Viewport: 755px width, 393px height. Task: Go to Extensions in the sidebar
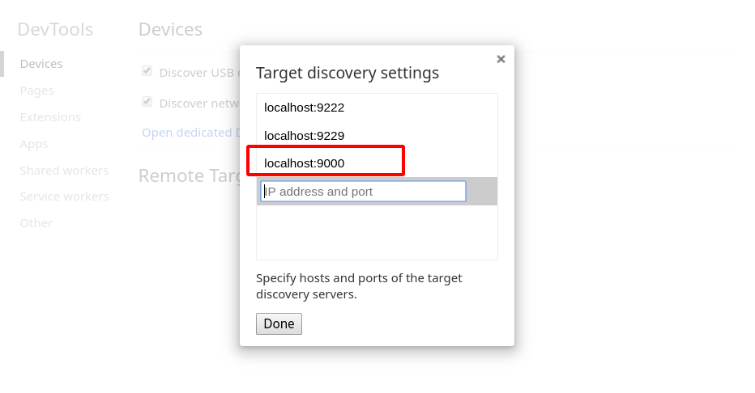[50, 117]
